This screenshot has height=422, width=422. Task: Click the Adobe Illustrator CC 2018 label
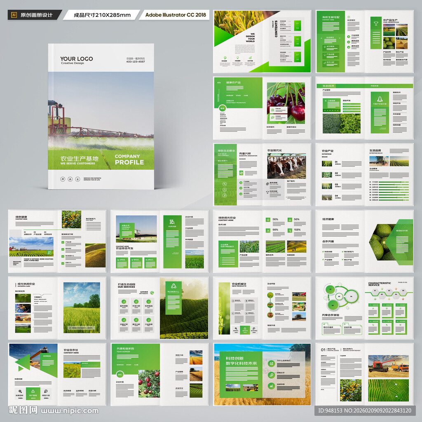(x=176, y=15)
